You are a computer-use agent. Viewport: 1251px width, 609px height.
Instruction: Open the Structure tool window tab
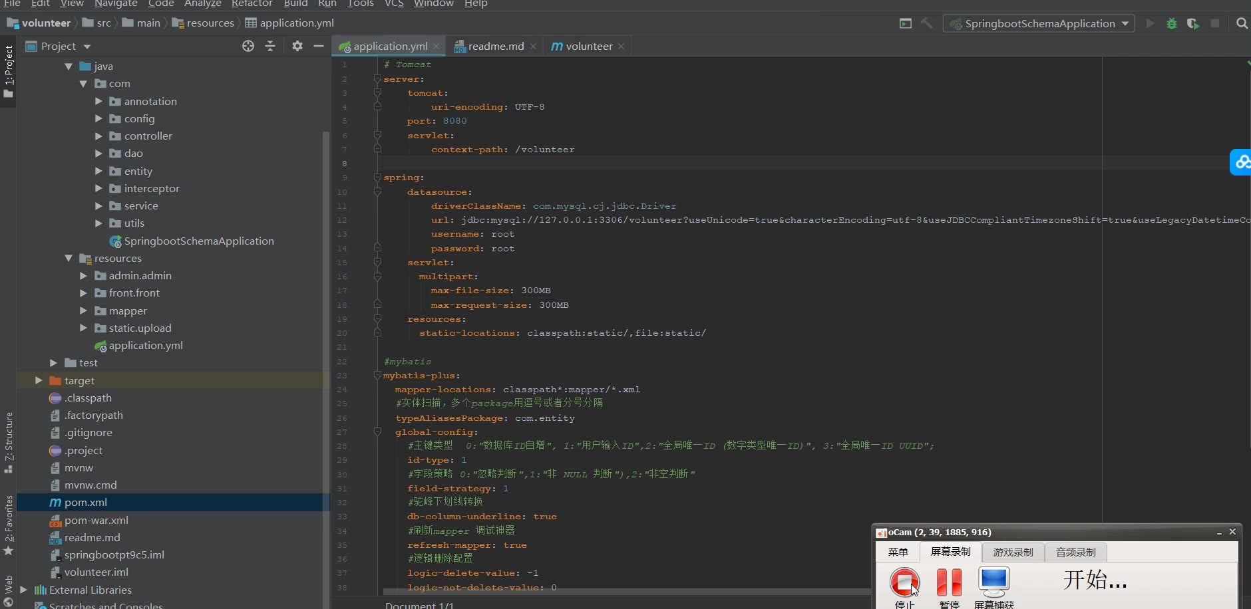(9, 442)
